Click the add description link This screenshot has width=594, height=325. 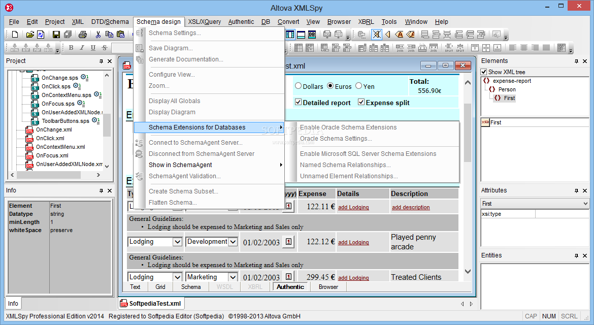(x=411, y=207)
